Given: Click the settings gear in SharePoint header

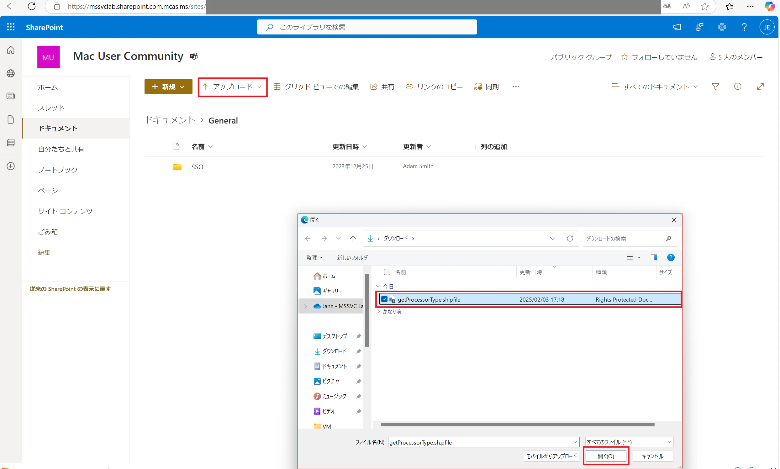Looking at the screenshot, I should tap(722, 27).
